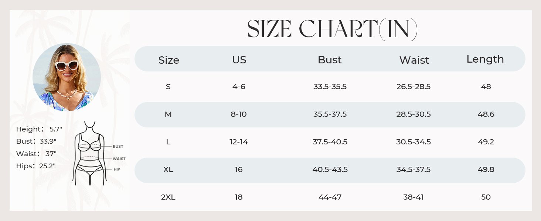Screen dimensions: 541x221
Task: Click the US column header
Action: [239, 60]
